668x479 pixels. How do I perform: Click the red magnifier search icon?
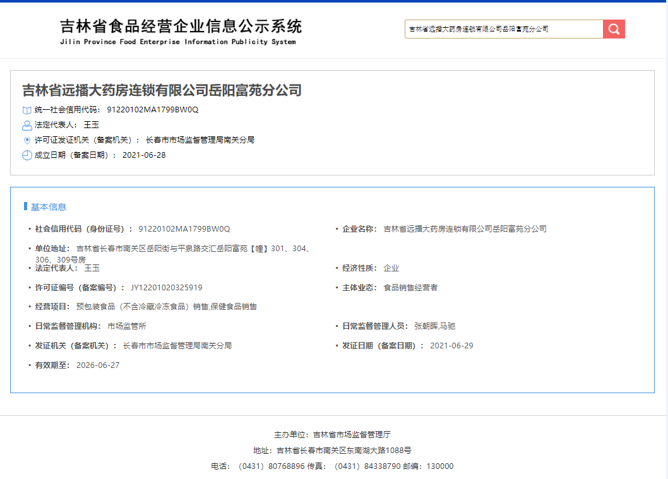coord(613,28)
